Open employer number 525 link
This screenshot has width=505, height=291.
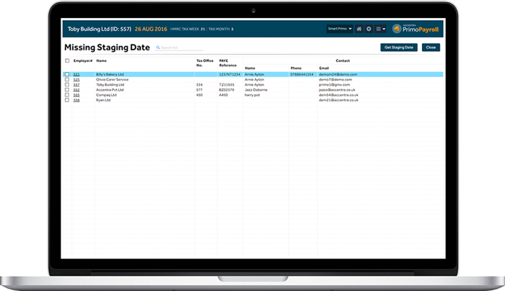pos(76,79)
